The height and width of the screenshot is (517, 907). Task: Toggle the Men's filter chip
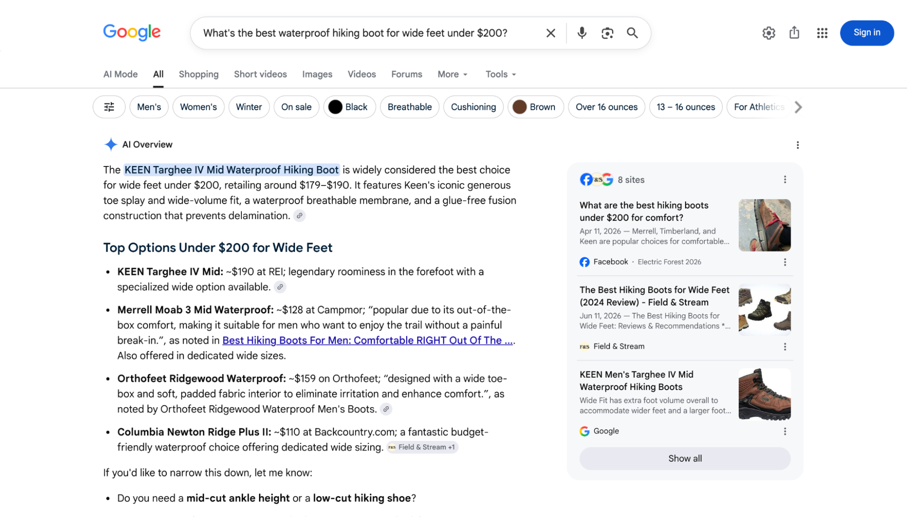[x=149, y=107]
